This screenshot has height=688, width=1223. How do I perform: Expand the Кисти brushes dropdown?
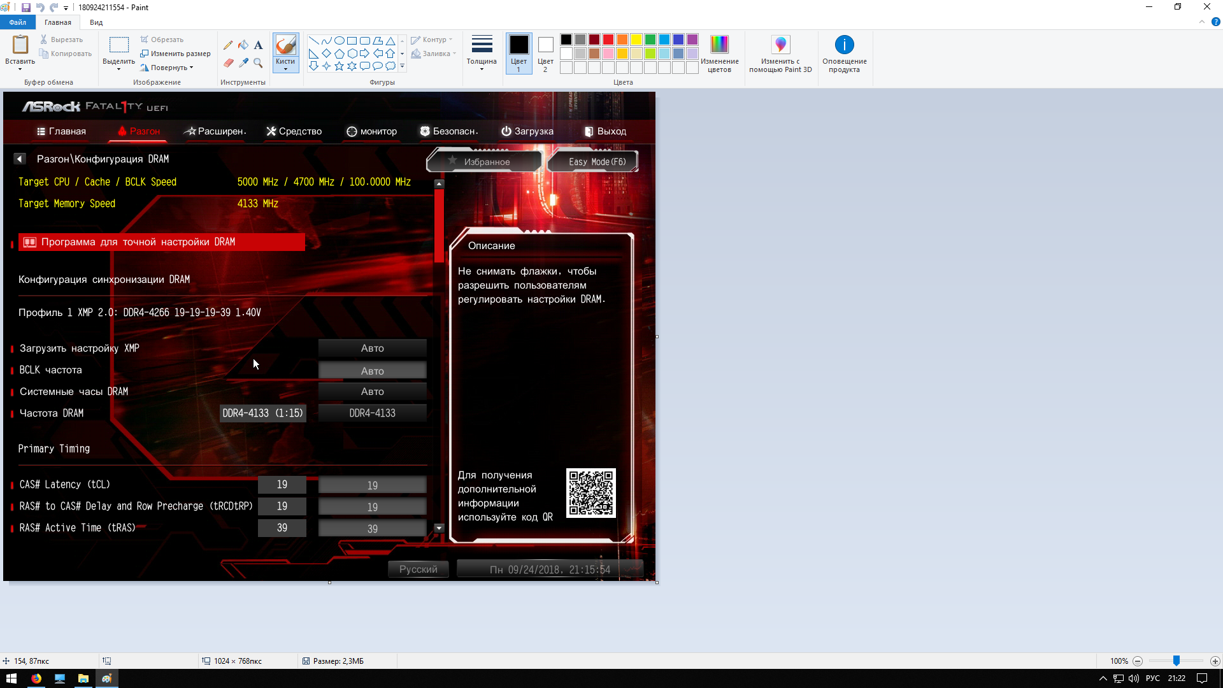[285, 68]
